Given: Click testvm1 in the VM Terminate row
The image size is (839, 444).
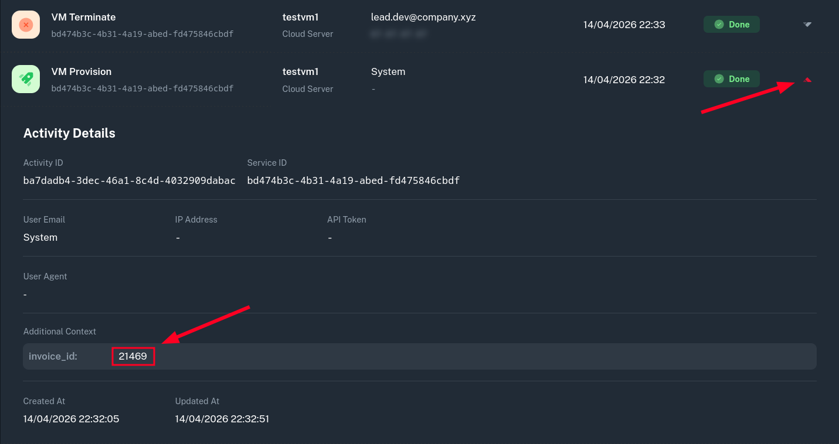Looking at the screenshot, I should [300, 17].
